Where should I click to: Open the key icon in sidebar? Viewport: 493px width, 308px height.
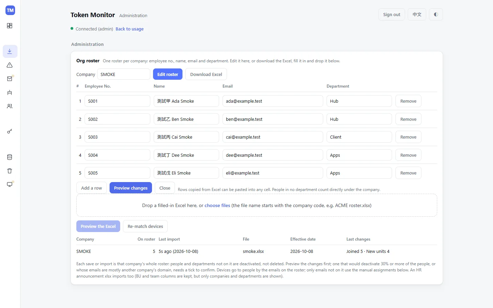pyautogui.click(x=10, y=131)
